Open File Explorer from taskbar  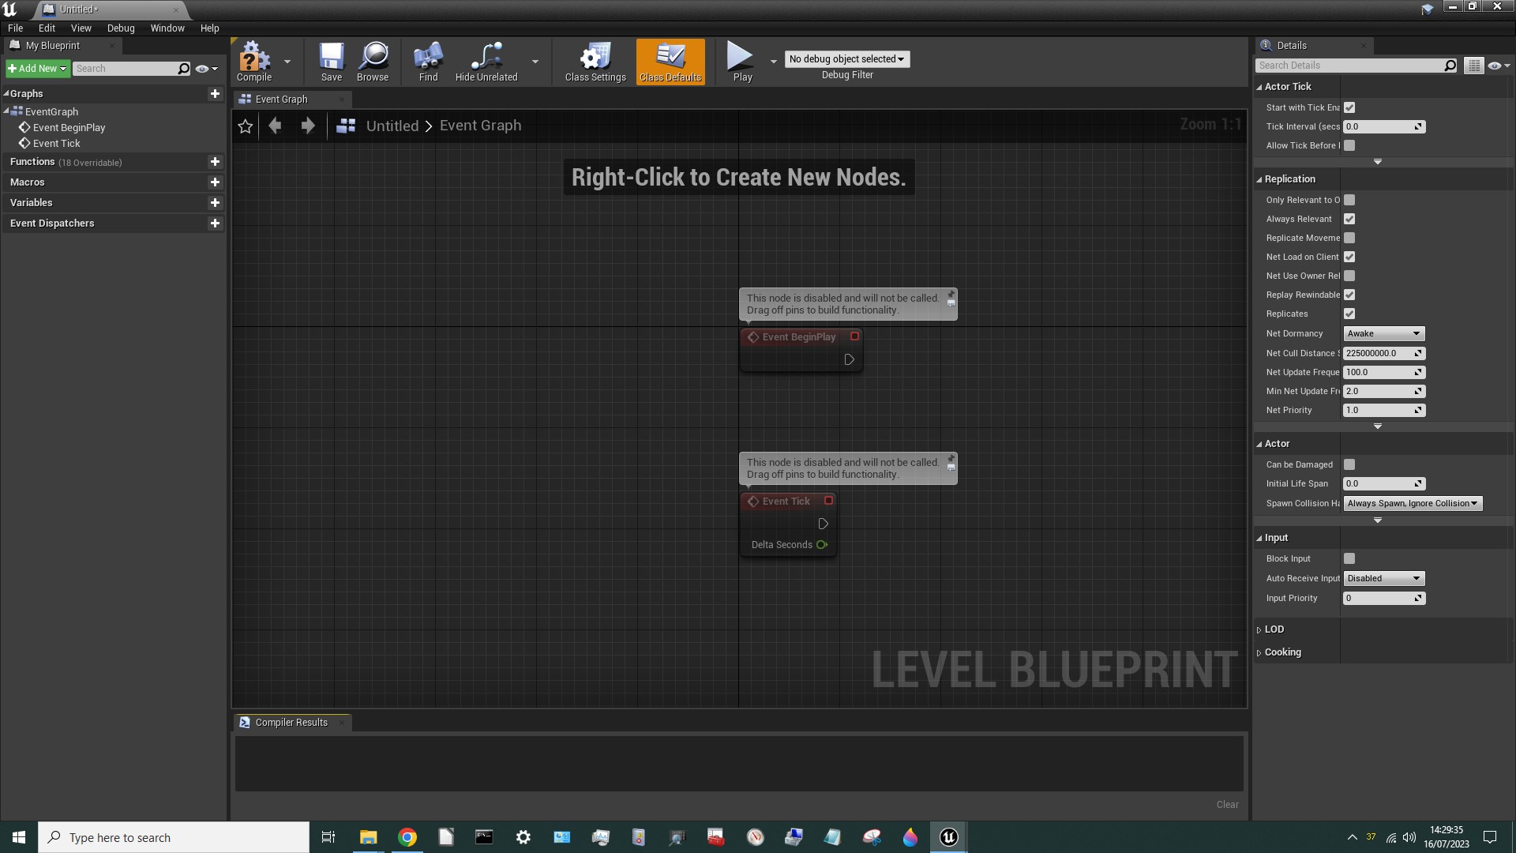[x=368, y=837]
